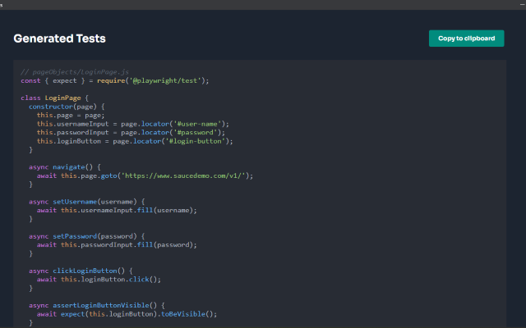Place cursor on this.page = page line

70,116
